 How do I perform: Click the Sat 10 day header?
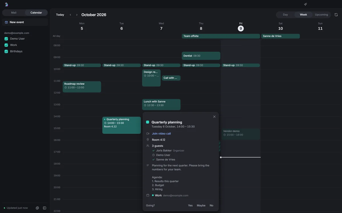pos(280,26)
